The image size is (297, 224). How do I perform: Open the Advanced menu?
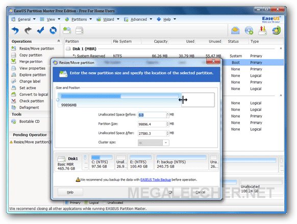point(138,19)
